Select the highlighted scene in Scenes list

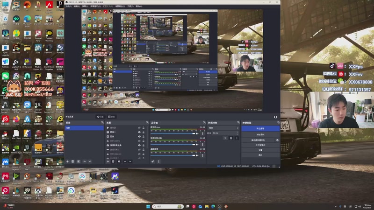[85, 128]
